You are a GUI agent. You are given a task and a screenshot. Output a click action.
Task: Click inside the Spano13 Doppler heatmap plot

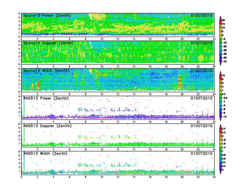[118, 52]
